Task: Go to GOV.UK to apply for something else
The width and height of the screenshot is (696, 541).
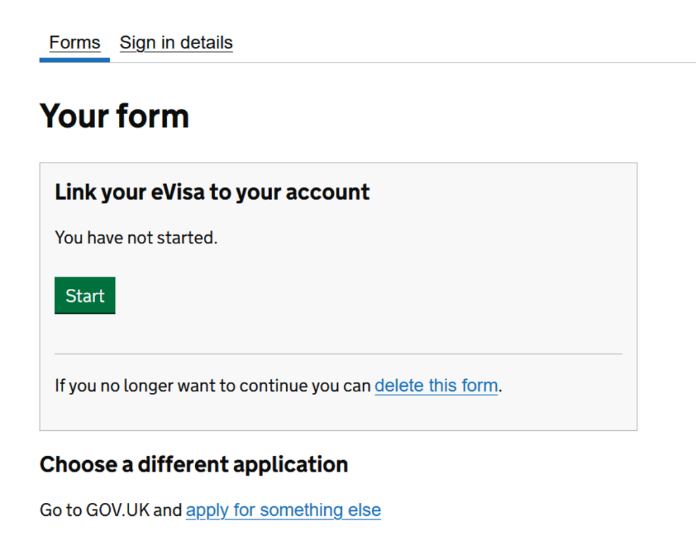Action: pyautogui.click(x=283, y=510)
